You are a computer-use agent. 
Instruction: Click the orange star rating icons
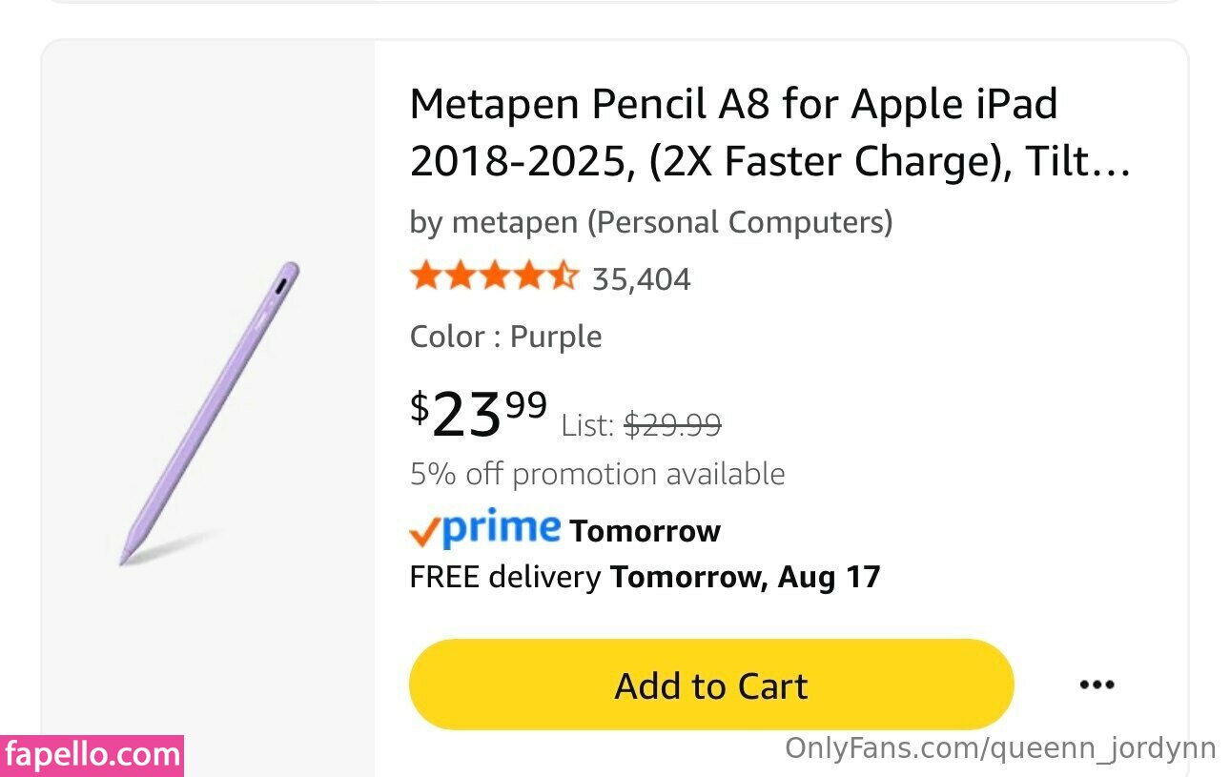click(494, 277)
